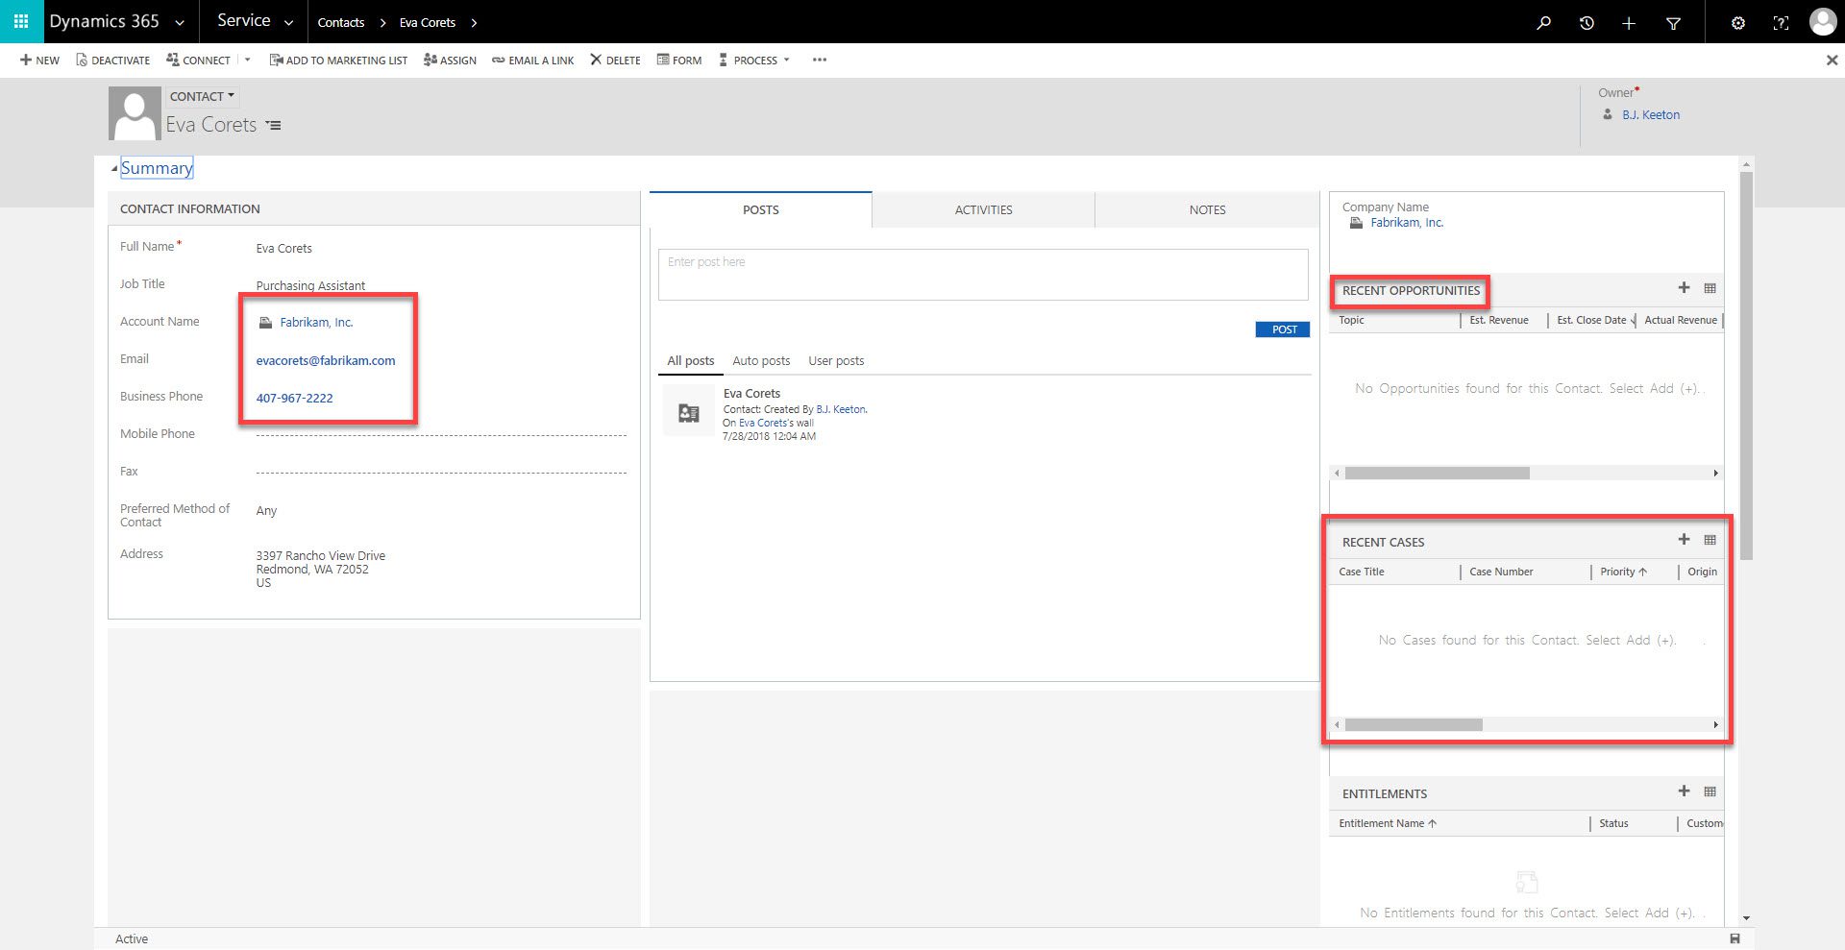
Task: Open the user profile avatar
Action: coord(1822,21)
